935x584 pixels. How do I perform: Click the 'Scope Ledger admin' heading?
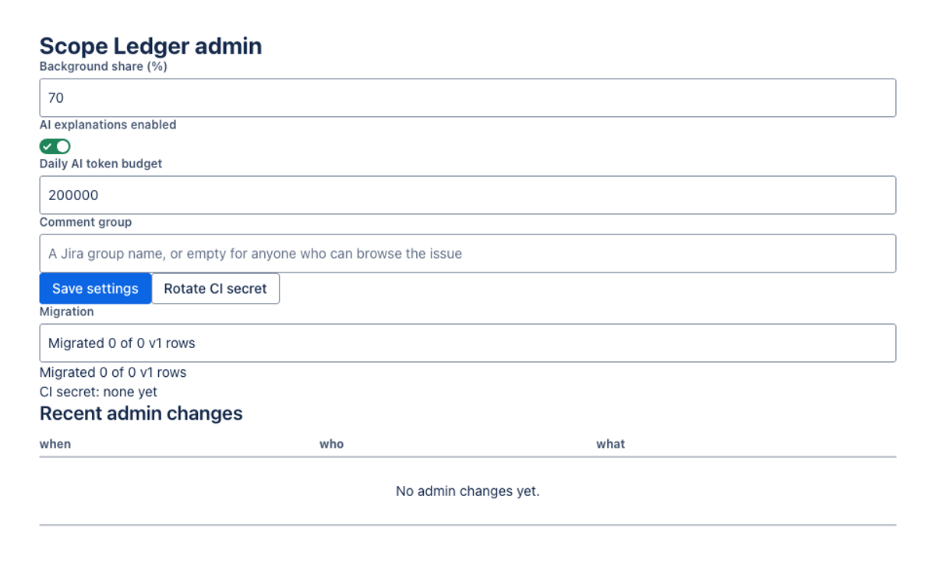[150, 46]
